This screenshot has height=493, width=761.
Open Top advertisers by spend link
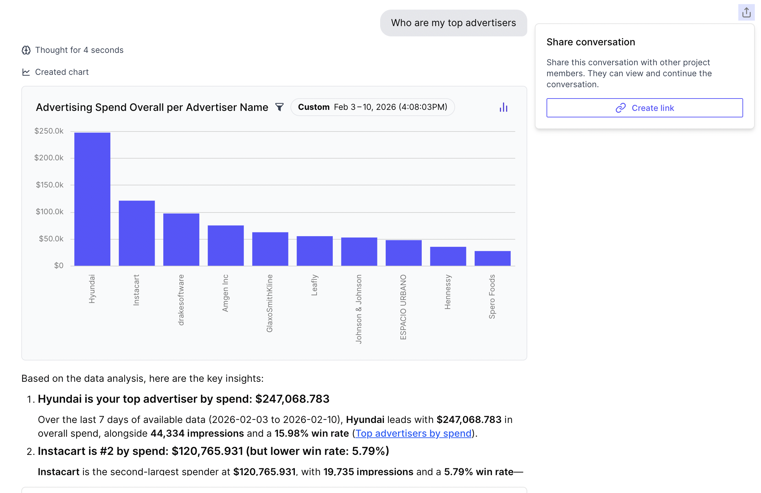[413, 433]
